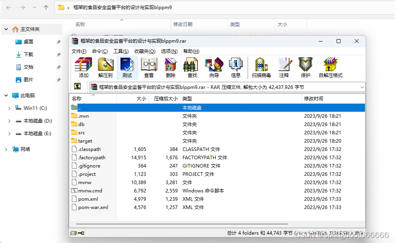This screenshot has width=395, height=243.
Task: Open the Favorites (收藏夹) menu
Action: pos(145,51)
